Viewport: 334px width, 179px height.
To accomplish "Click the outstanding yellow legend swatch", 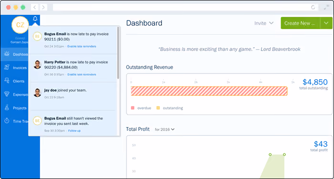I will (x=158, y=108).
